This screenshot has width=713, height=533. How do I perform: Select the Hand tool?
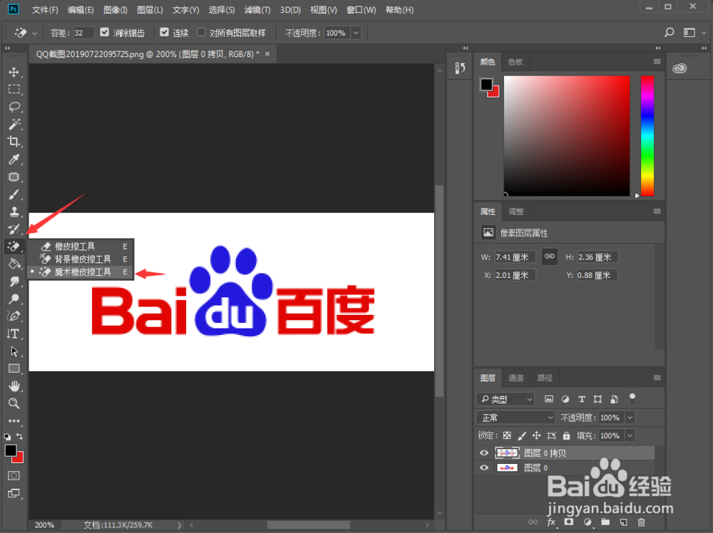14,385
